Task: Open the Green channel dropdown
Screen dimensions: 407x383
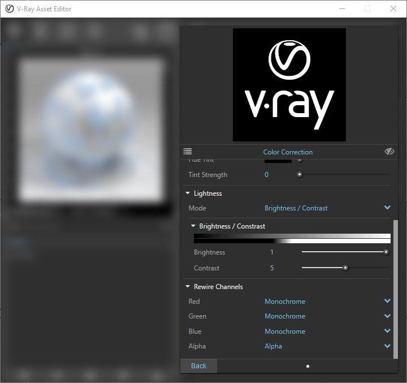Action: 327,316
